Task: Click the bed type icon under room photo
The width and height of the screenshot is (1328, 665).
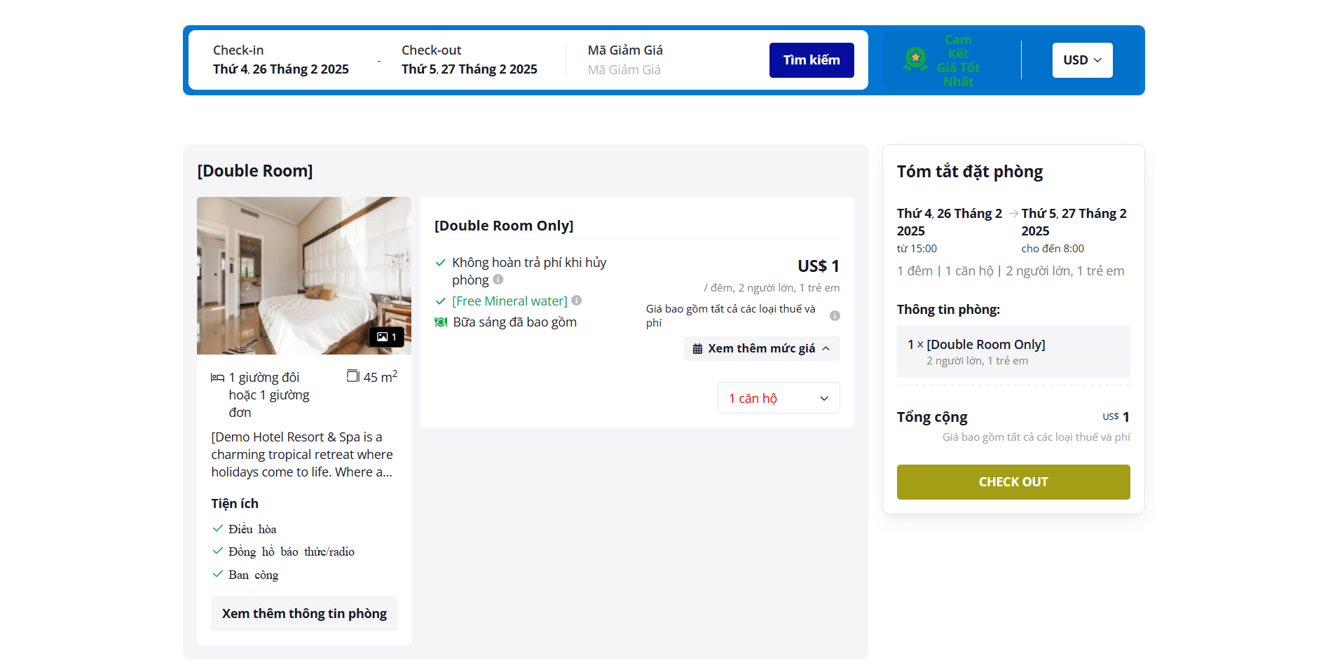Action: click(x=217, y=378)
